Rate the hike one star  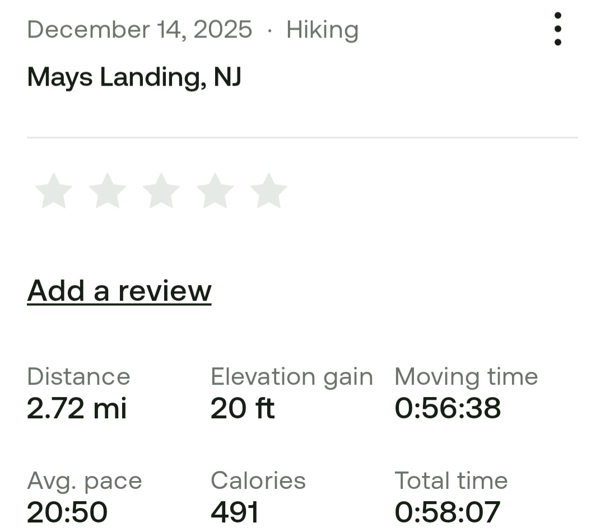tap(54, 192)
